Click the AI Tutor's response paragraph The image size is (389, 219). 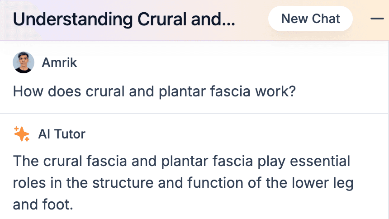(183, 183)
